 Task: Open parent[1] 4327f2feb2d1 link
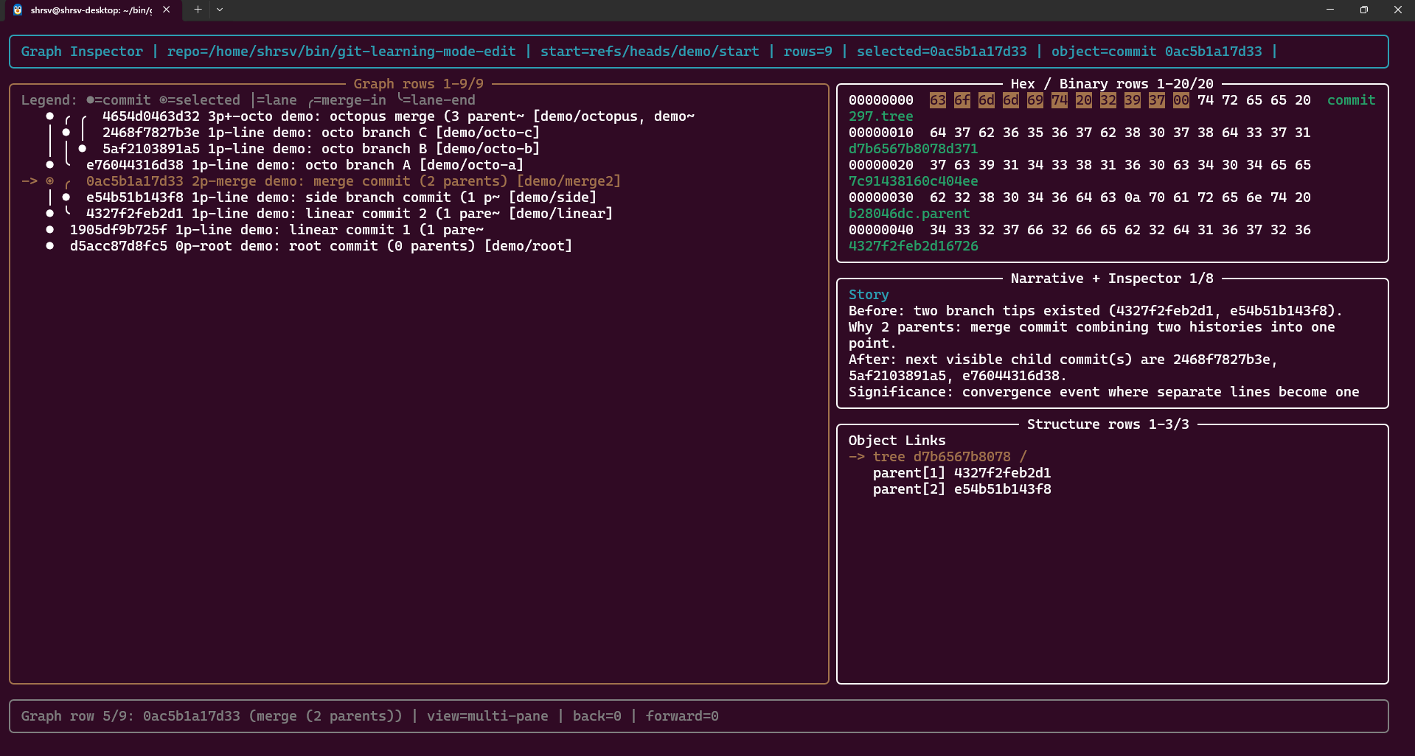[x=962, y=473]
